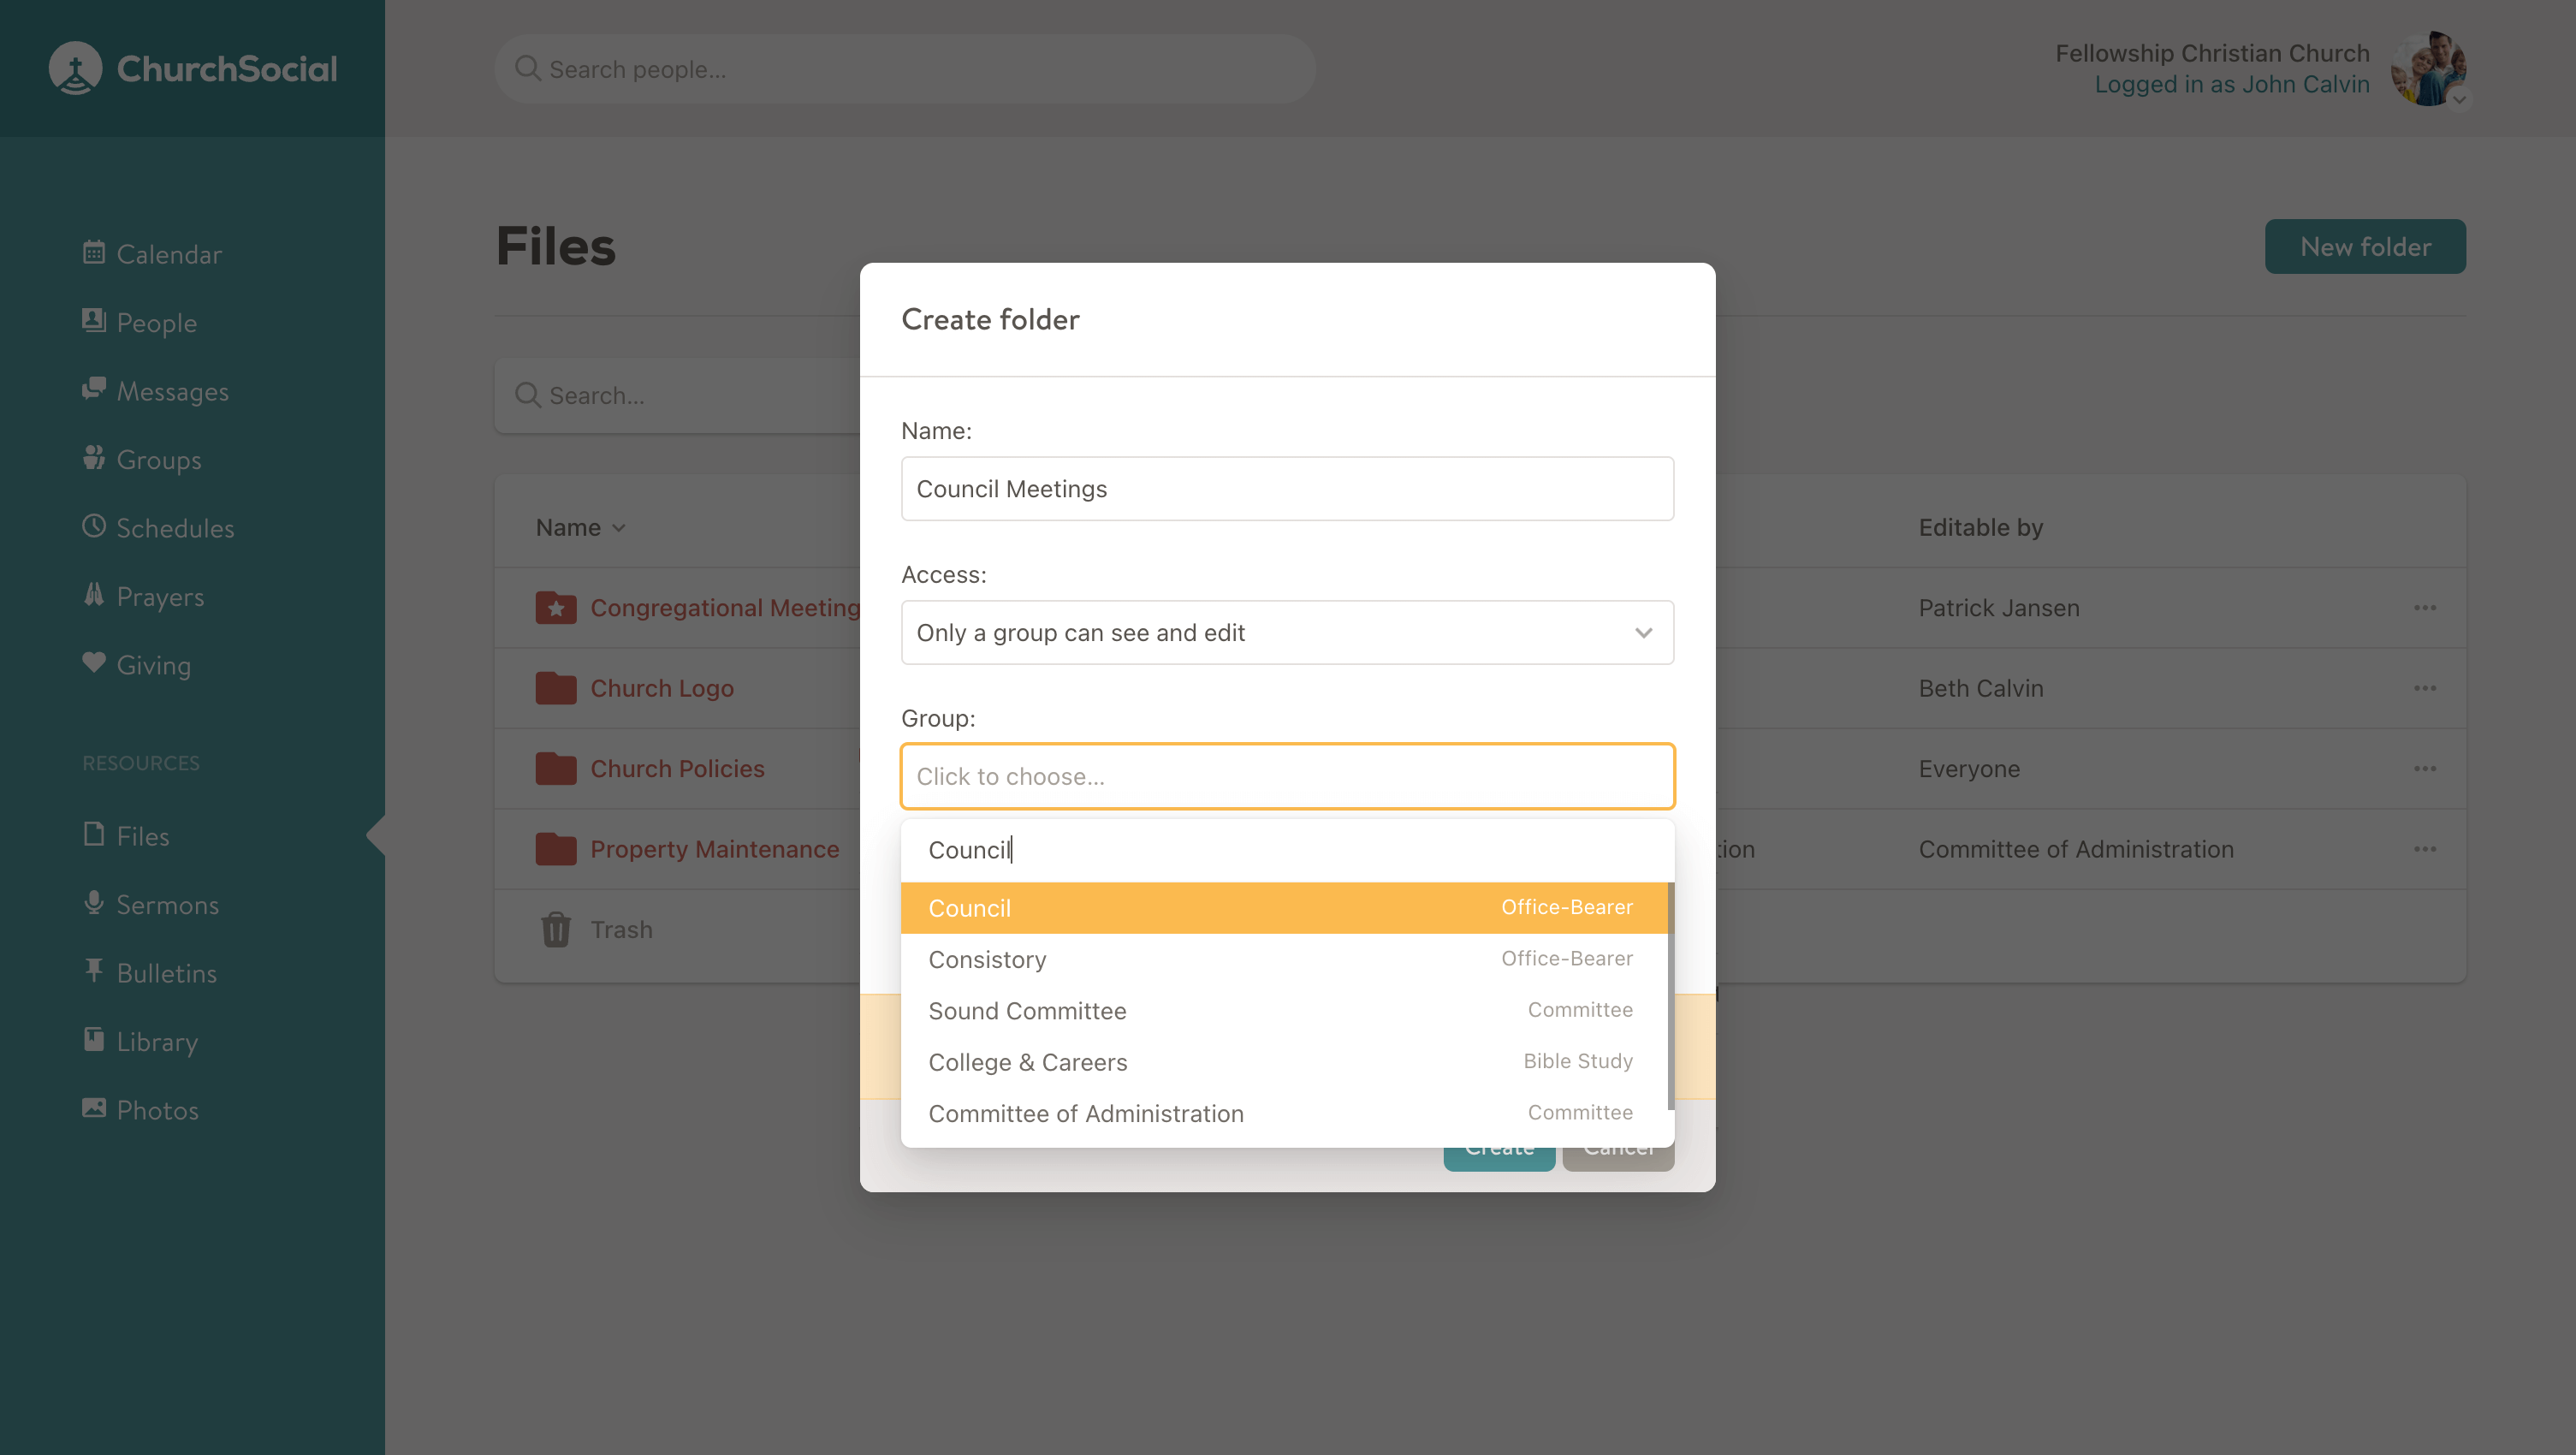Image resolution: width=2576 pixels, height=1455 pixels.
Task: Click the magnifier icon in Search people
Action: tap(527, 68)
